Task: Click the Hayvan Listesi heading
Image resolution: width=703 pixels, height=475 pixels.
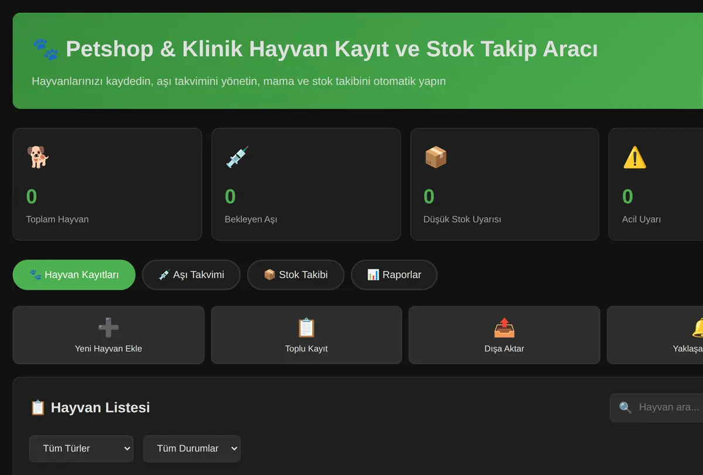Action: 100,408
